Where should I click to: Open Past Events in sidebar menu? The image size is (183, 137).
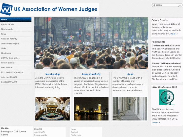pyautogui.click(x=16, y=68)
